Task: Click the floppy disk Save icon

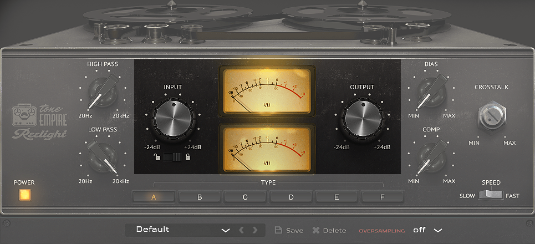Action: click(x=278, y=230)
